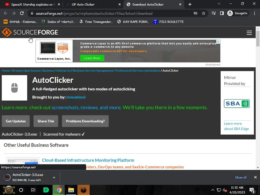Image resolution: width=260 pixels, height=195 pixels.
Task: Reload the current page
Action: click(x=22, y=13)
